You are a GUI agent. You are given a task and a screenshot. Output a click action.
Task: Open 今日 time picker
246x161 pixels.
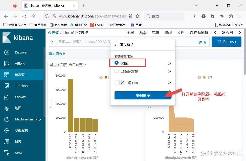tap(227, 33)
